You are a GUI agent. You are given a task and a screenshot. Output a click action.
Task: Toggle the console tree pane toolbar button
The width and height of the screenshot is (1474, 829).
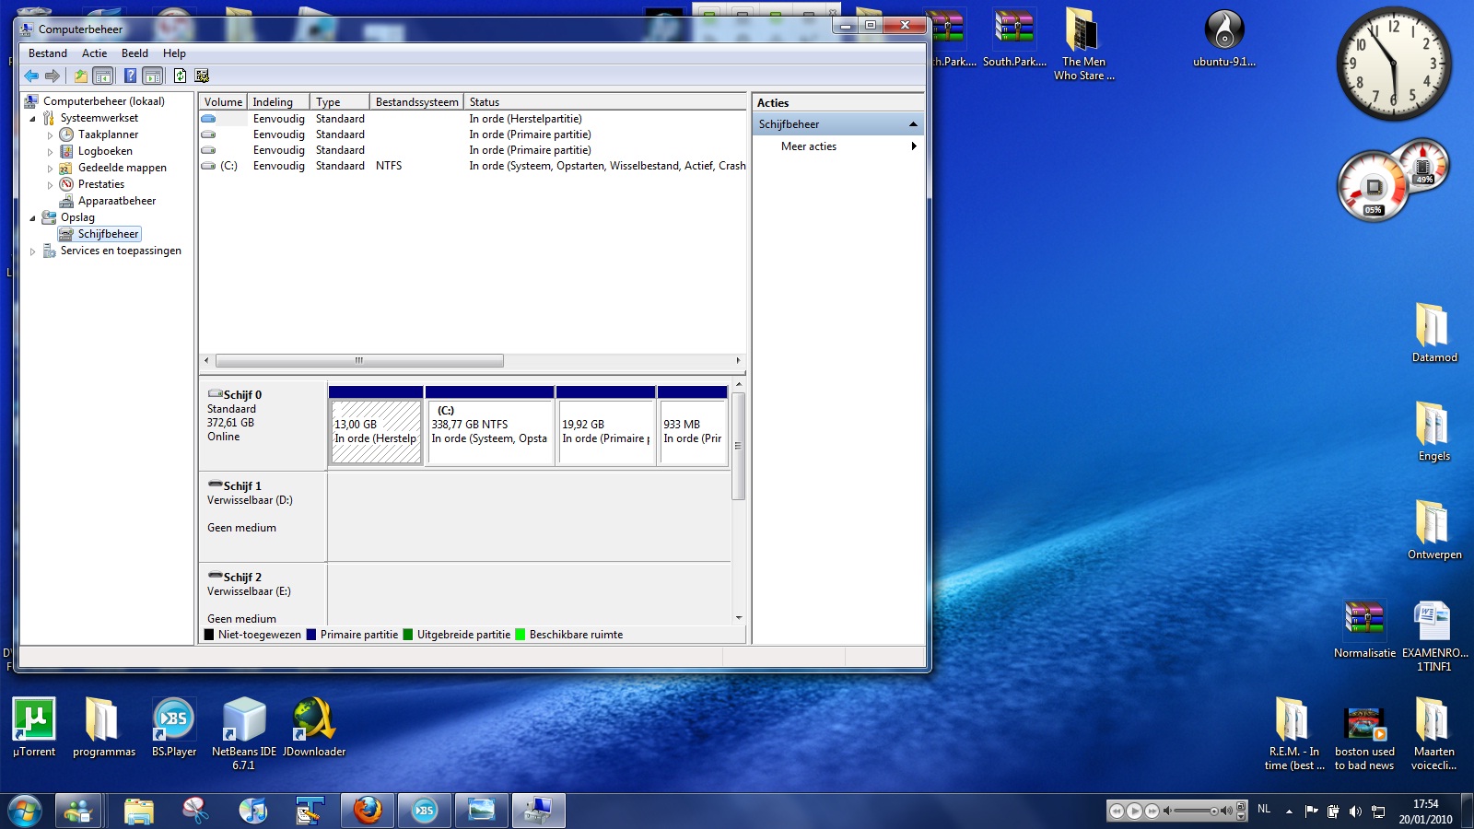click(103, 76)
